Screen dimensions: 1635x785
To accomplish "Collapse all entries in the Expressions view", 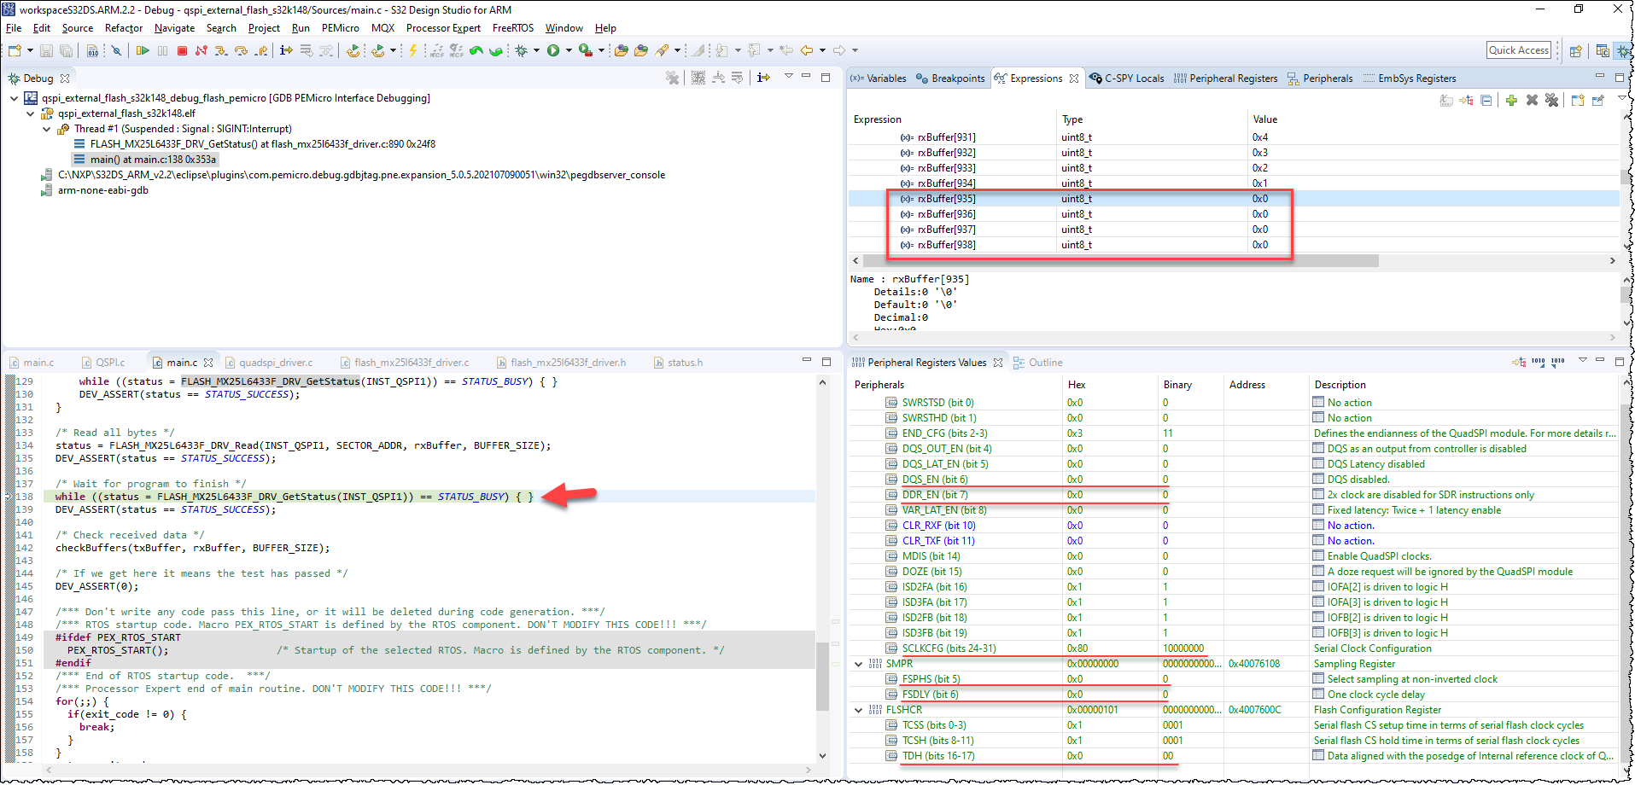I will pos(1486,100).
